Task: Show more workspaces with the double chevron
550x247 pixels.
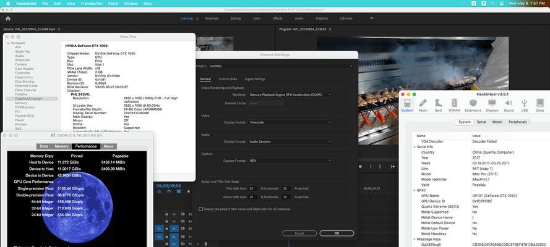Action: click(372, 18)
